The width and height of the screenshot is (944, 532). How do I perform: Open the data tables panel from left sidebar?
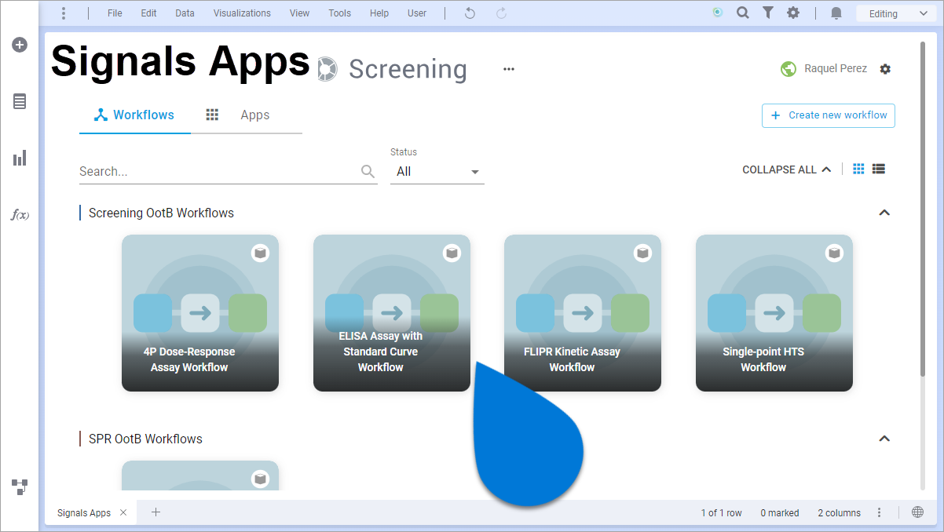point(19,101)
